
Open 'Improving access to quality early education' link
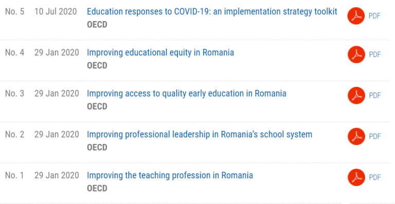[186, 94]
